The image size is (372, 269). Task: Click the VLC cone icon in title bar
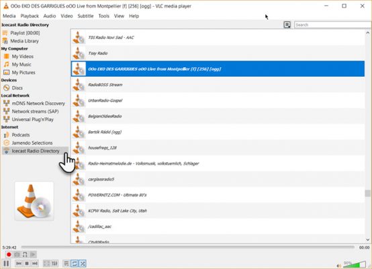[x=6, y=6]
